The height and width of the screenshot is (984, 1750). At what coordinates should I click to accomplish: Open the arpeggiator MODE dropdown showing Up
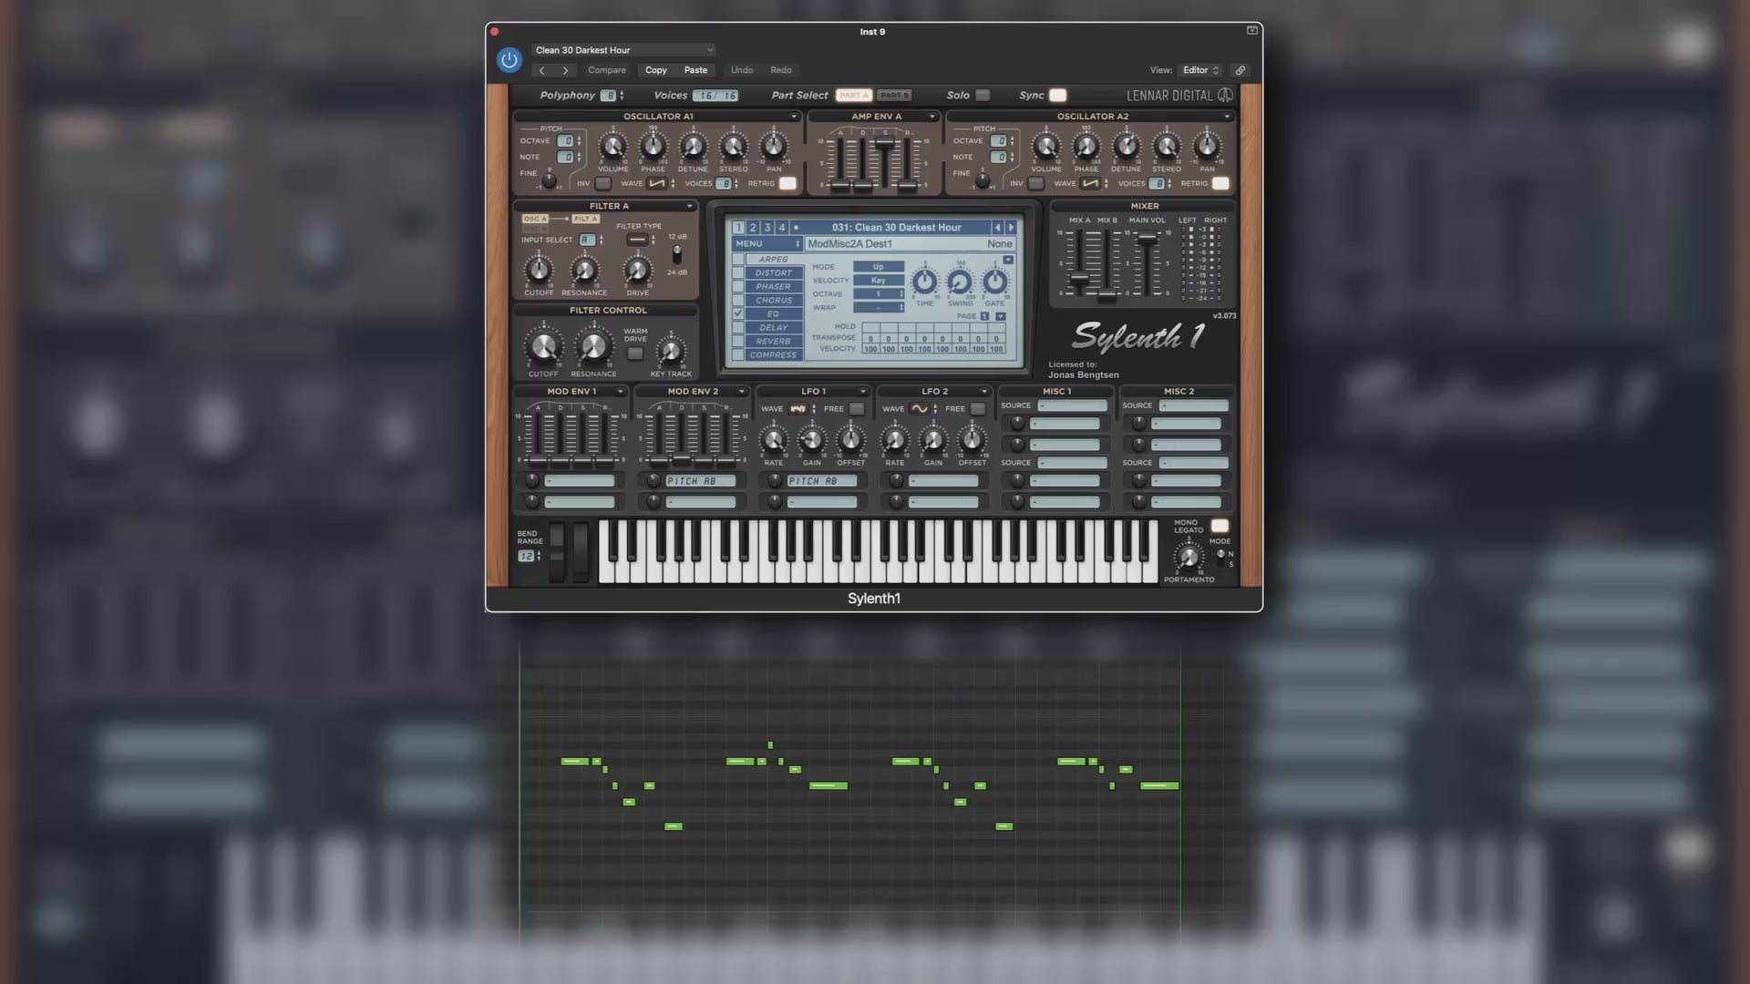[878, 266]
